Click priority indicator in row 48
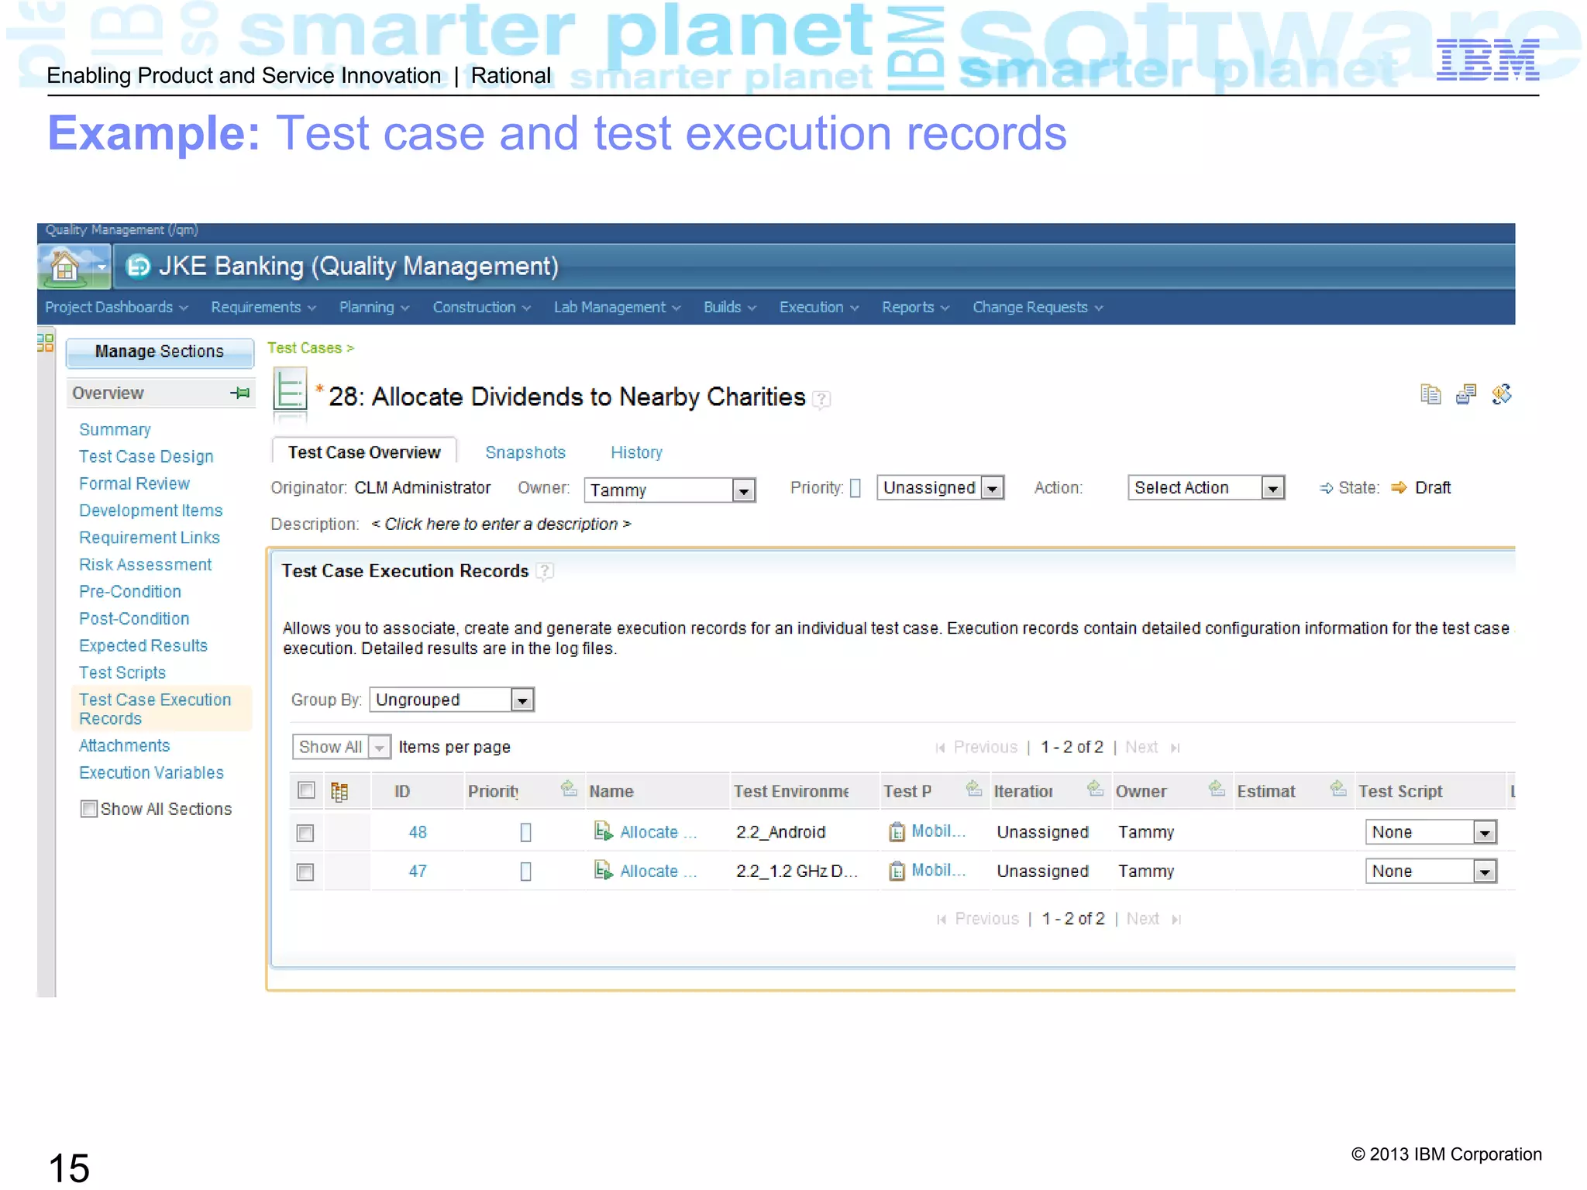The width and height of the screenshot is (1587, 1190). pyautogui.click(x=525, y=833)
